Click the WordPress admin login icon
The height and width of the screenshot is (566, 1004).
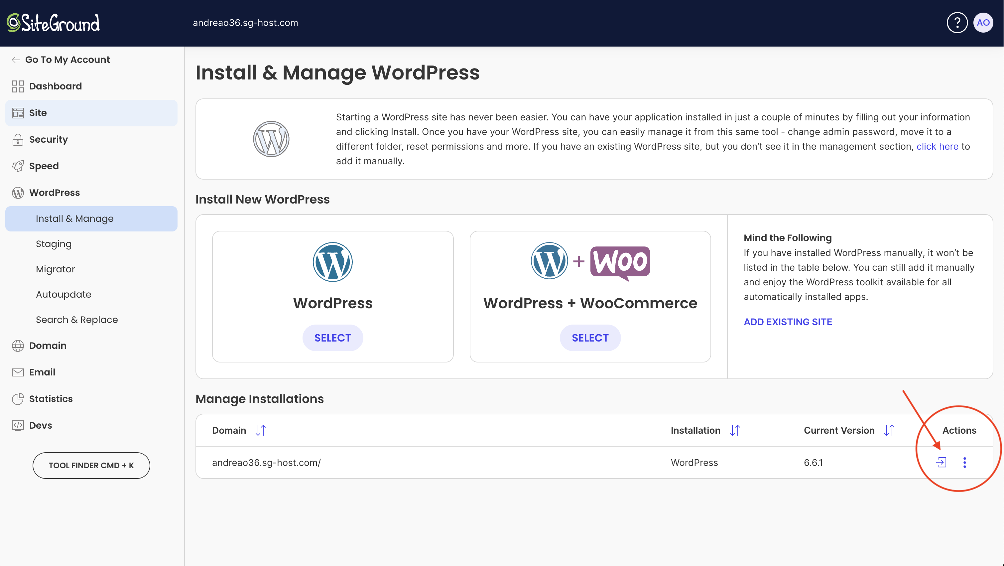click(941, 462)
